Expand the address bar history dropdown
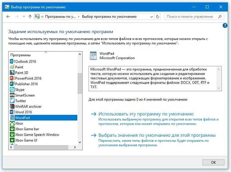Screen dimensions: 231x172 151,17
